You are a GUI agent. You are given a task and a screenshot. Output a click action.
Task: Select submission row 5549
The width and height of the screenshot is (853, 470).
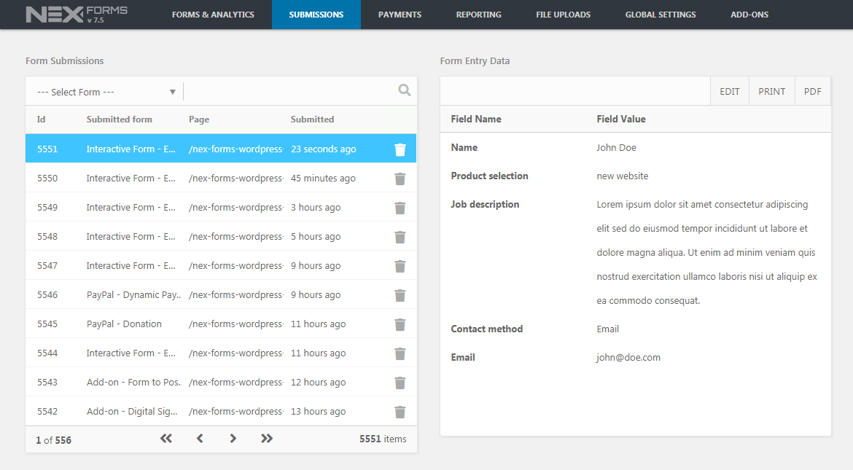click(x=221, y=207)
